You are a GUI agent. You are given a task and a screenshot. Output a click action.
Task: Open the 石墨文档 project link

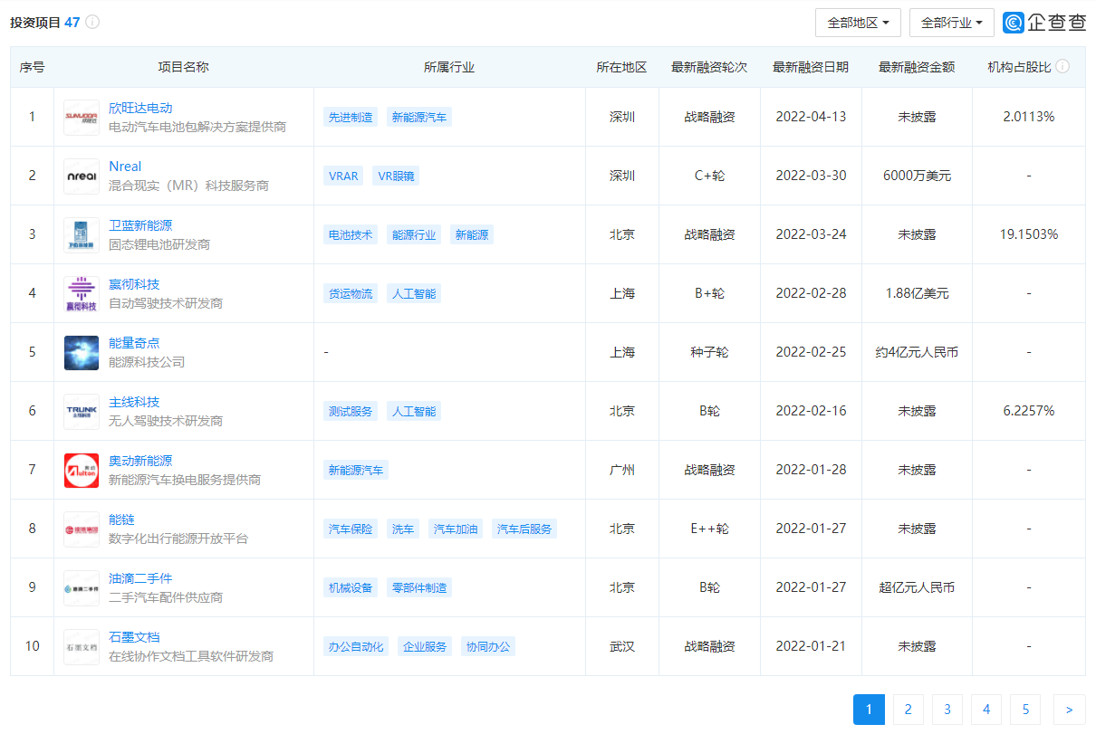click(x=134, y=637)
